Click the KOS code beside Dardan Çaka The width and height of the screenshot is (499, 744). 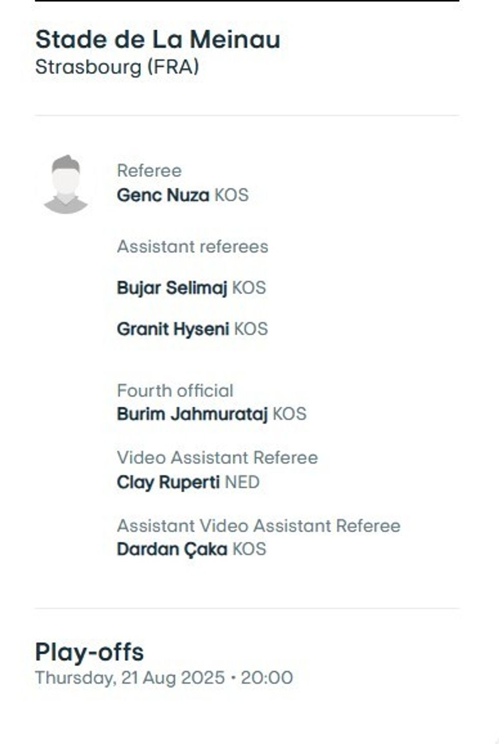click(249, 549)
